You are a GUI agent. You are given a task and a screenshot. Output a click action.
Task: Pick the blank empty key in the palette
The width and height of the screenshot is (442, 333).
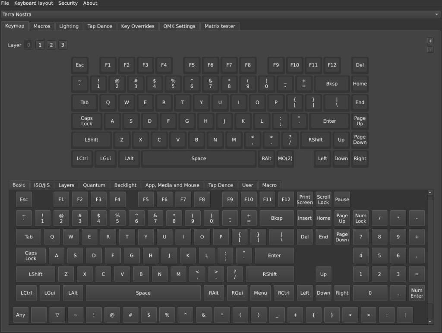click(x=39, y=315)
